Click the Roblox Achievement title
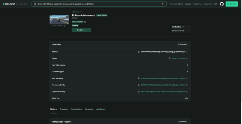 pos(84,15)
